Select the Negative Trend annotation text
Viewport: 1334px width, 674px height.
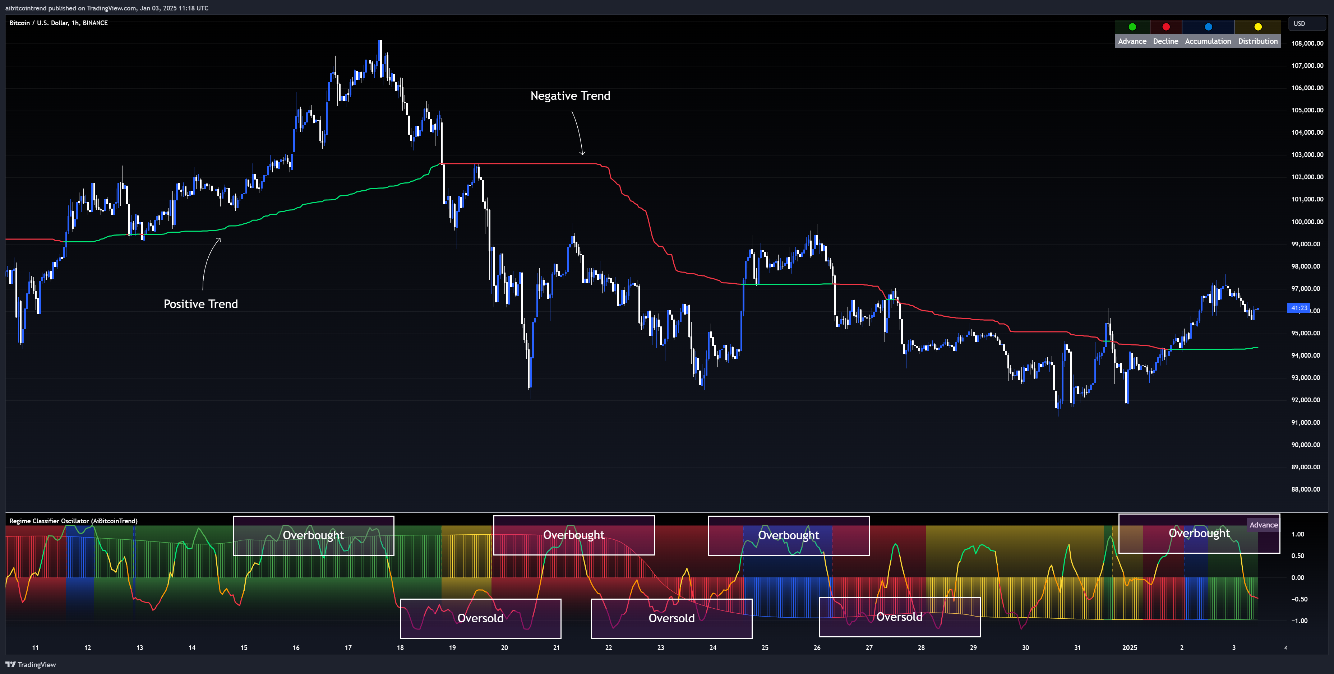pyautogui.click(x=570, y=96)
